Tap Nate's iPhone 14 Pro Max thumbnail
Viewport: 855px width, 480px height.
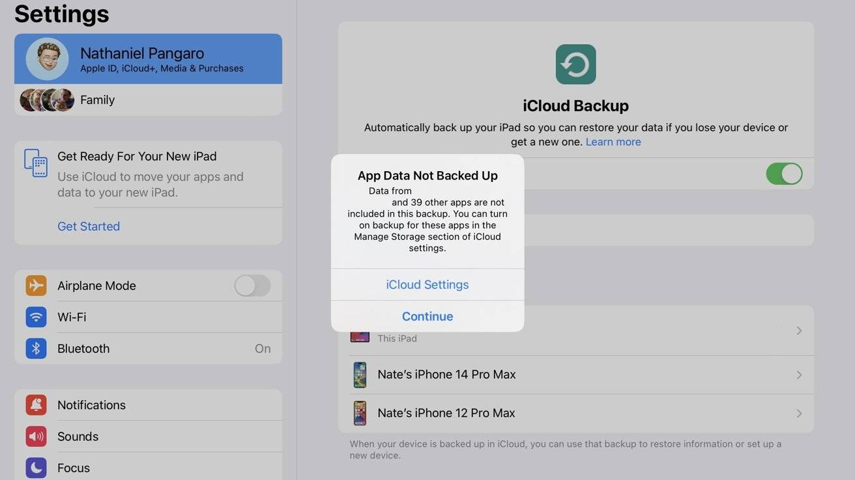[x=360, y=375]
